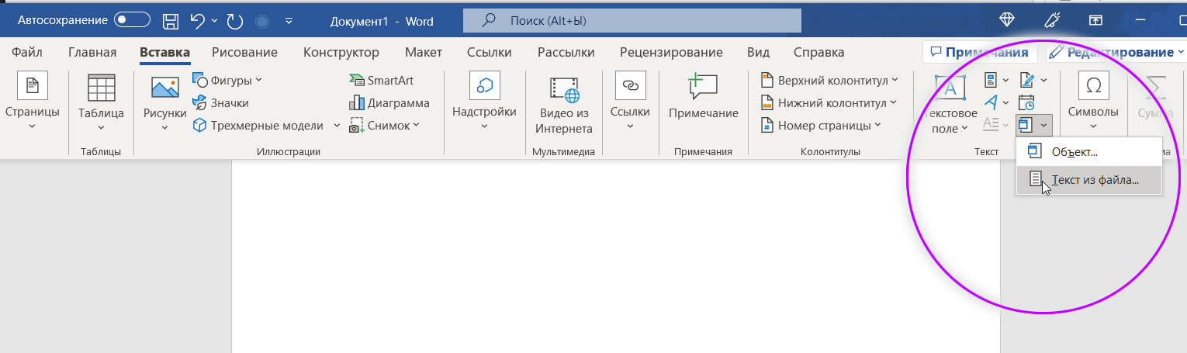1187x353 pixels.
Task: Click the Примечание insert comment button
Action: click(704, 97)
